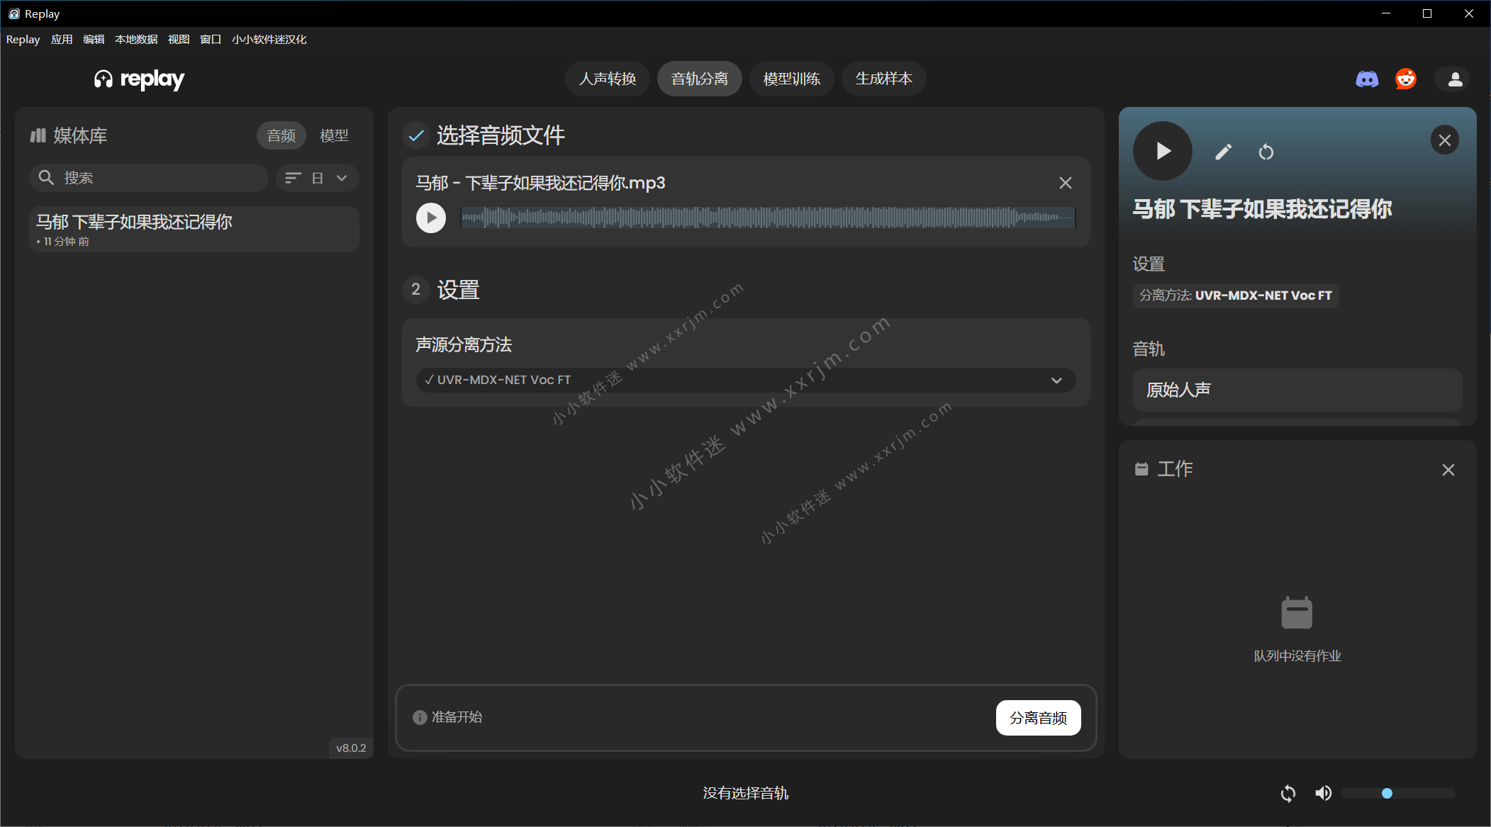Open the sort order dropdown in library

[x=317, y=178]
